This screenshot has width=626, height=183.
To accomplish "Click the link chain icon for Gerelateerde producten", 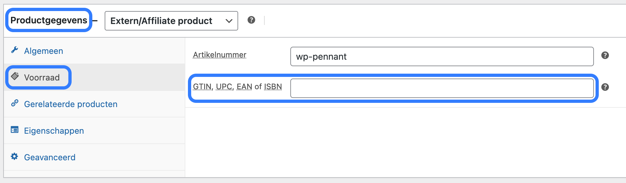I will click(15, 103).
